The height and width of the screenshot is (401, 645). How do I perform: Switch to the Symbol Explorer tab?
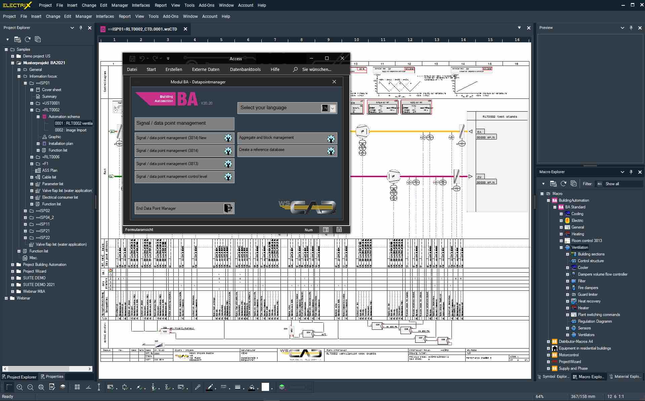(553, 376)
